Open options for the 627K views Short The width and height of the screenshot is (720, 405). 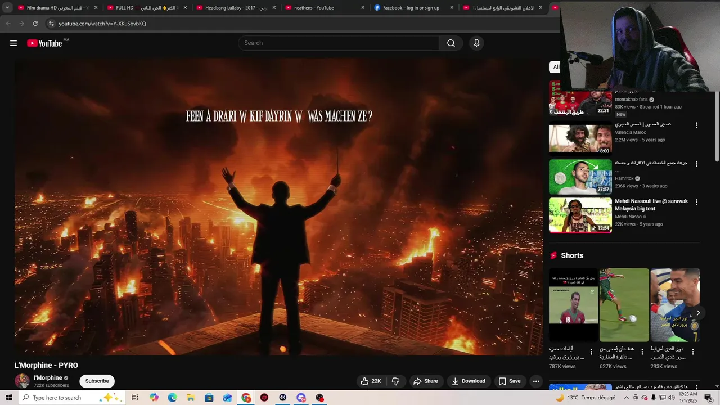click(x=642, y=352)
